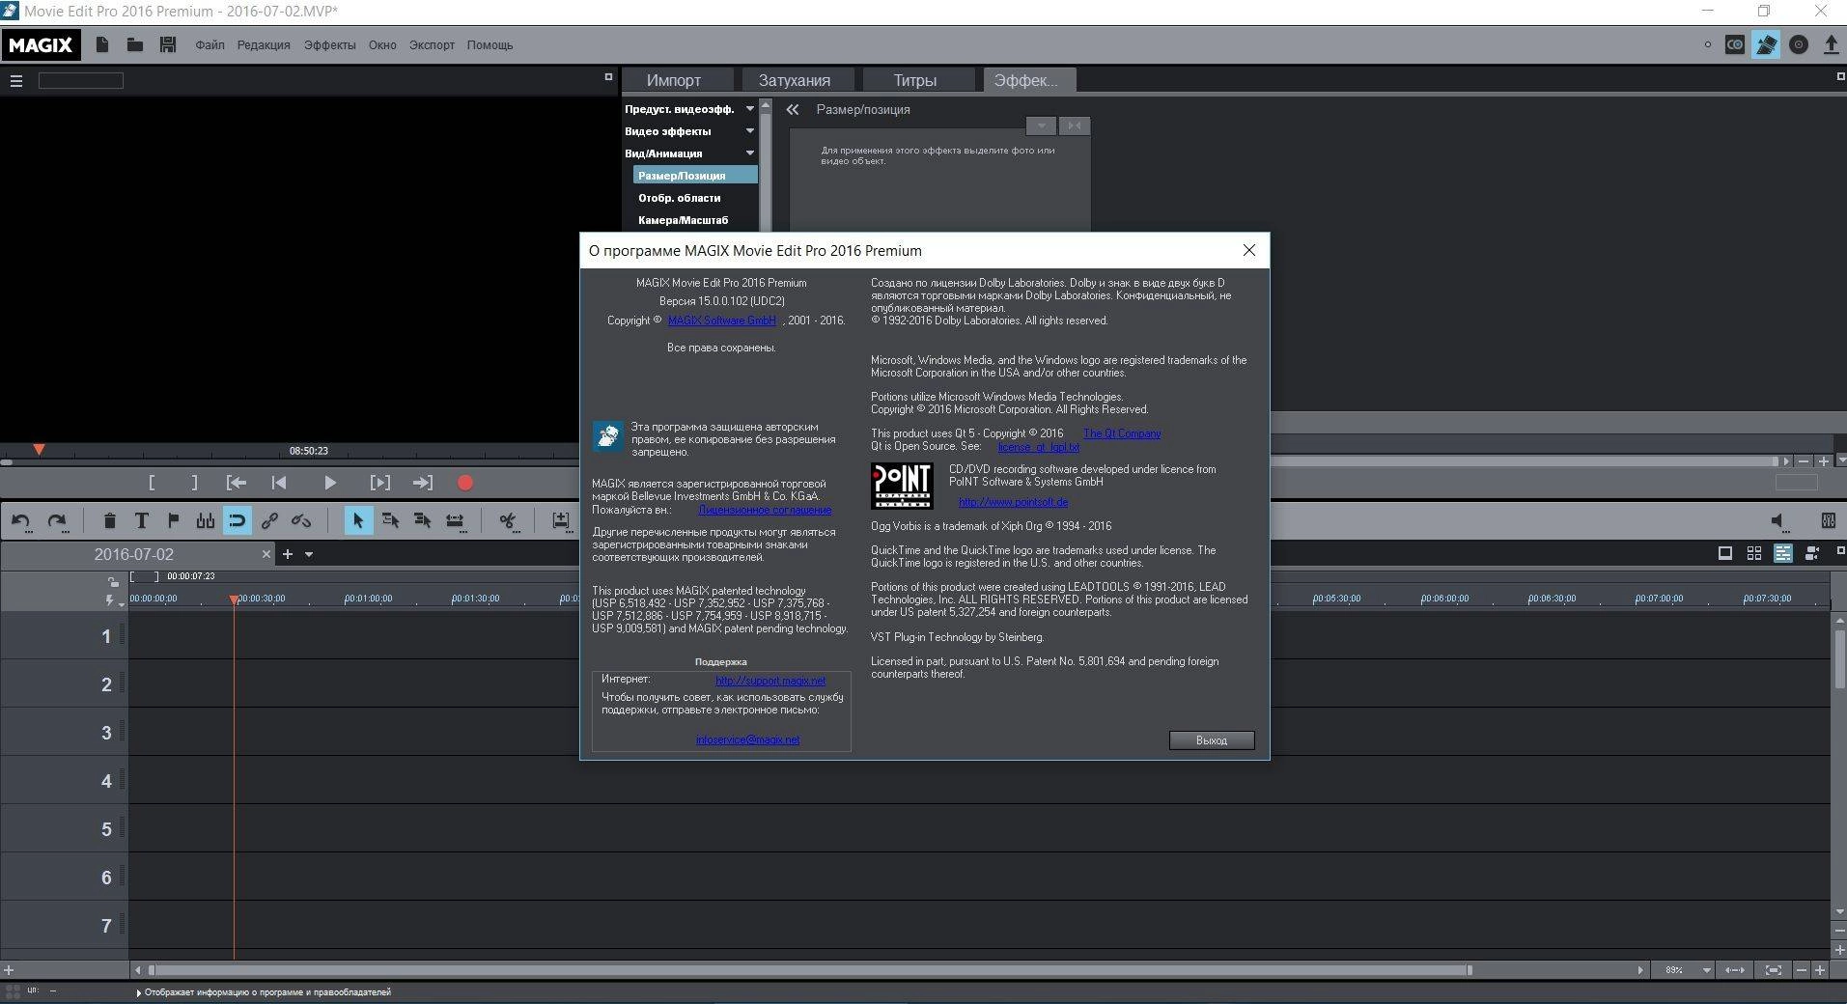
Task: Click the speaker volume icon
Action: pos(1780,521)
